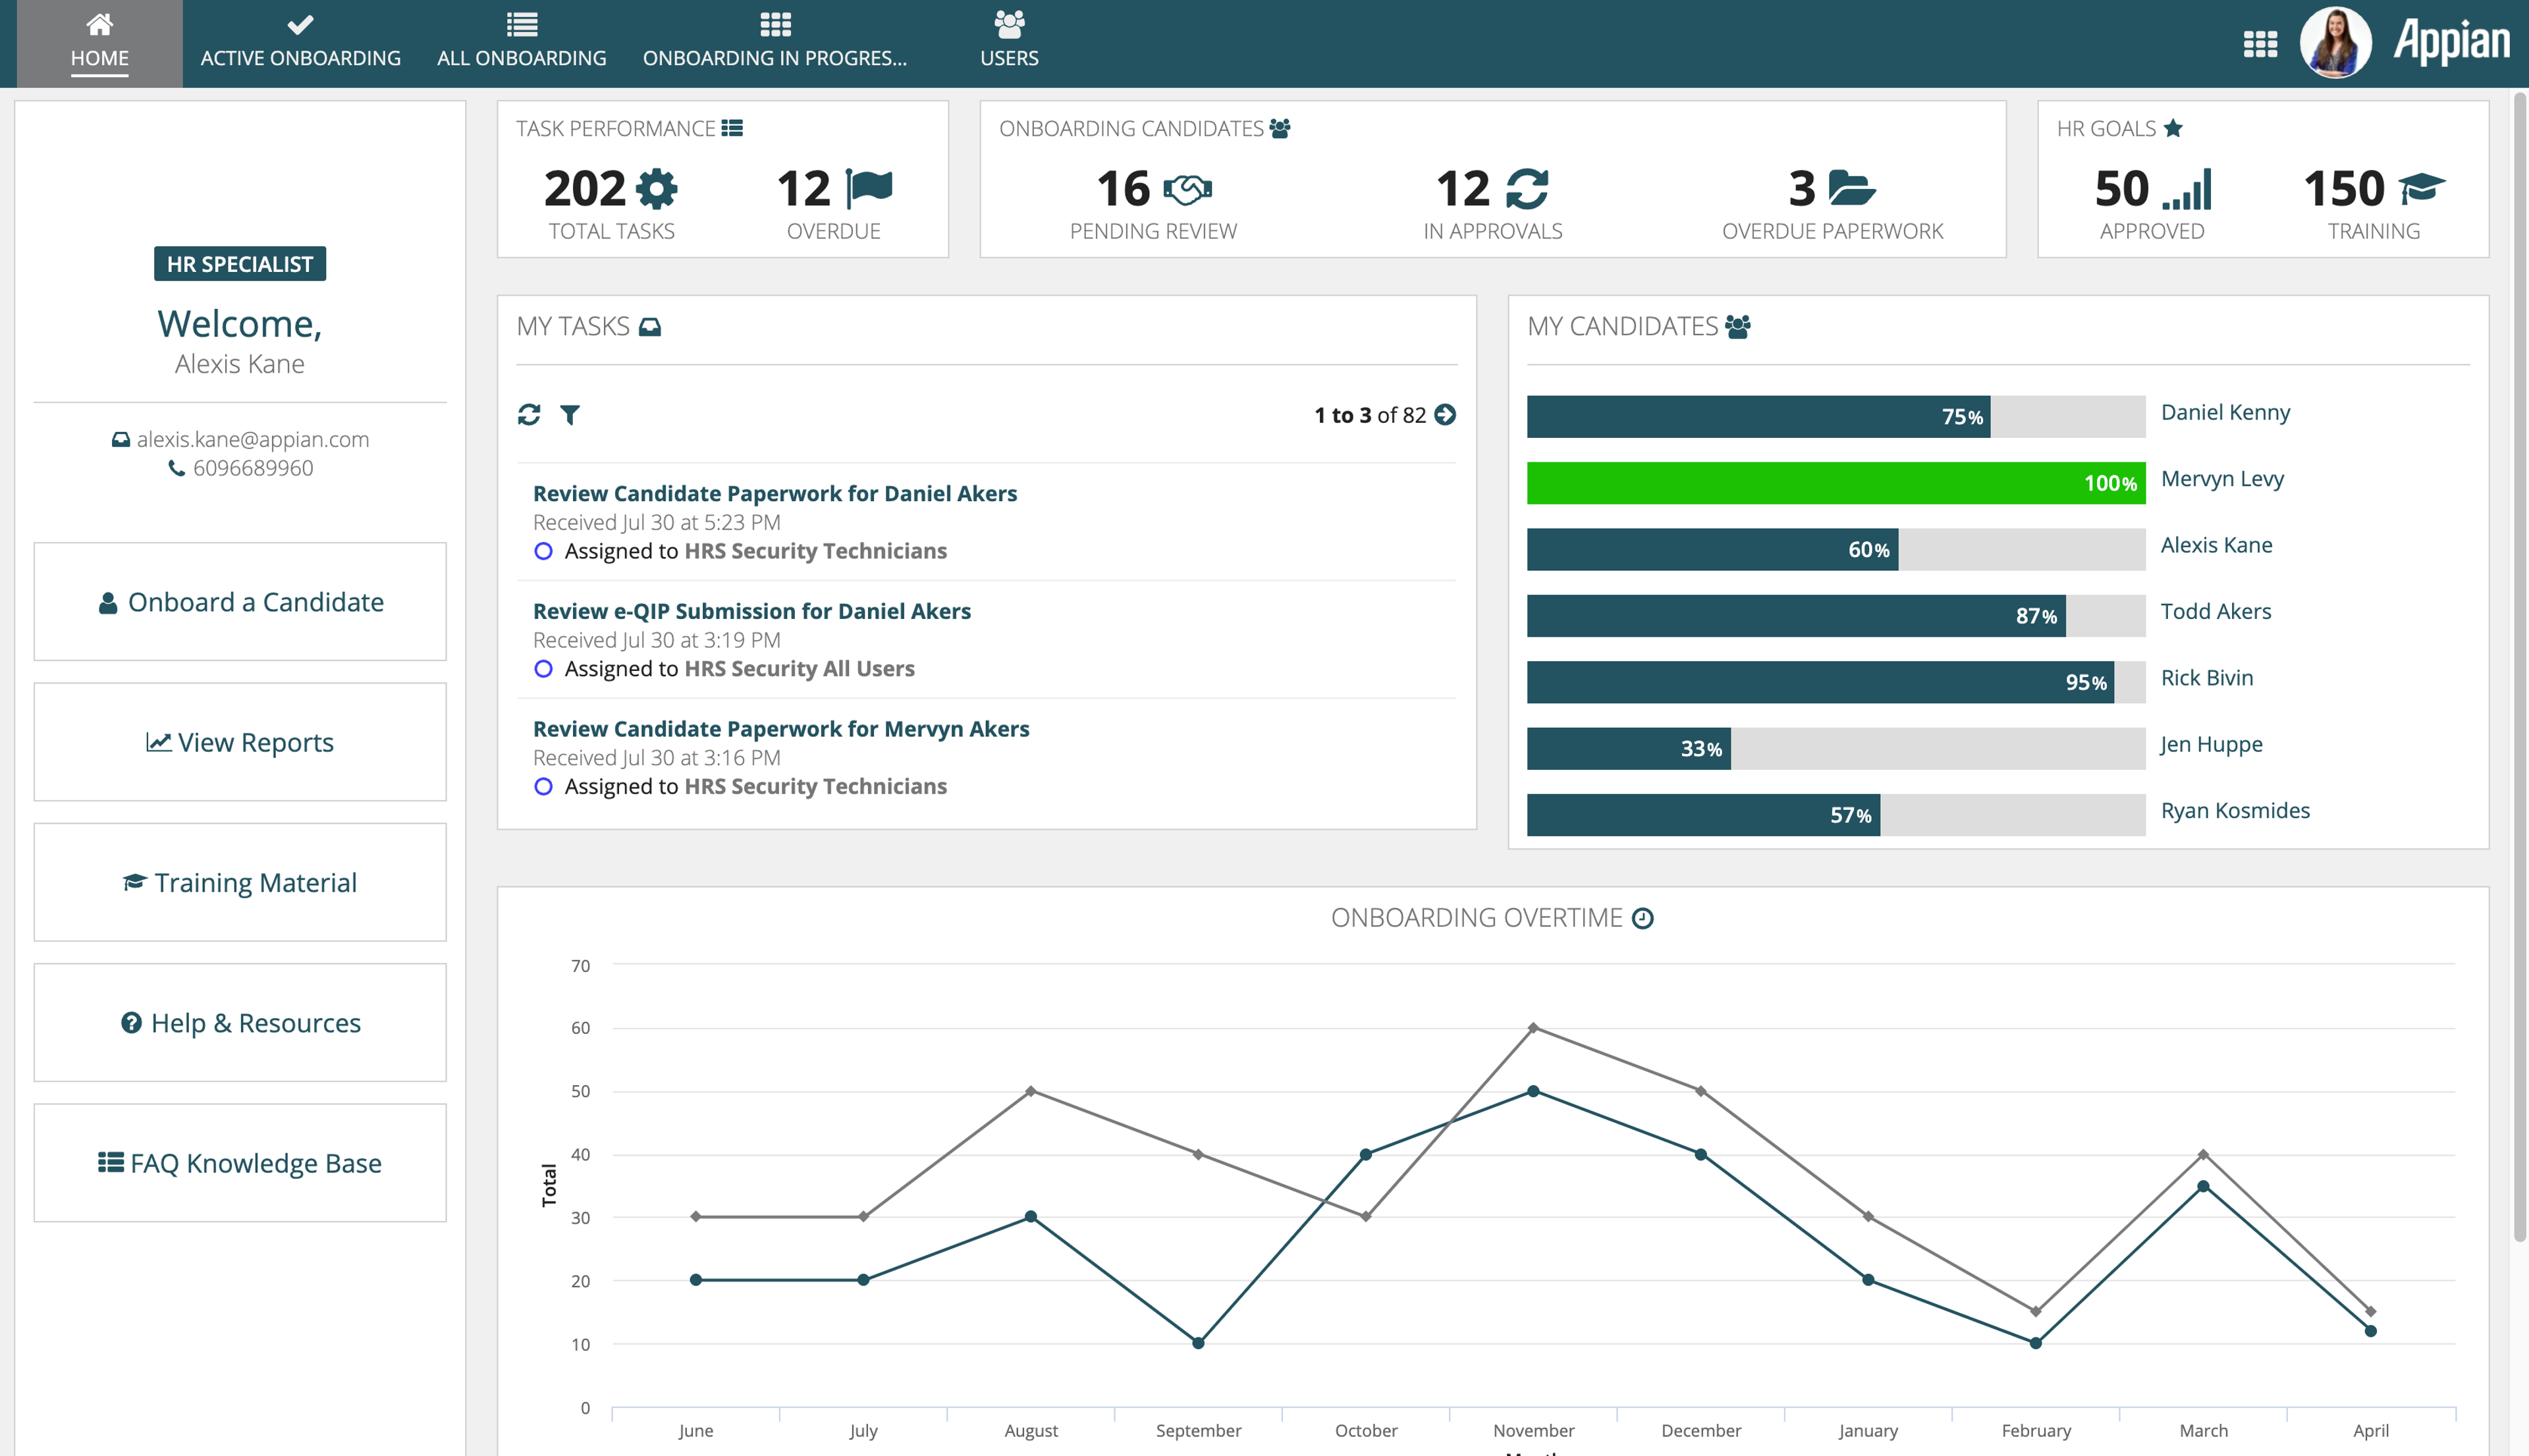Click the In Approvals refresh-arrows icon

(x=1526, y=188)
